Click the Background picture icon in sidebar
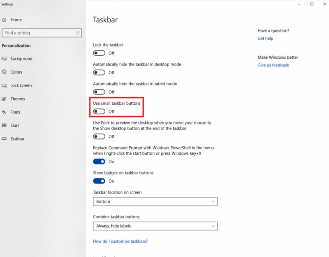Viewport: 329px width, 257px height. point(4,59)
